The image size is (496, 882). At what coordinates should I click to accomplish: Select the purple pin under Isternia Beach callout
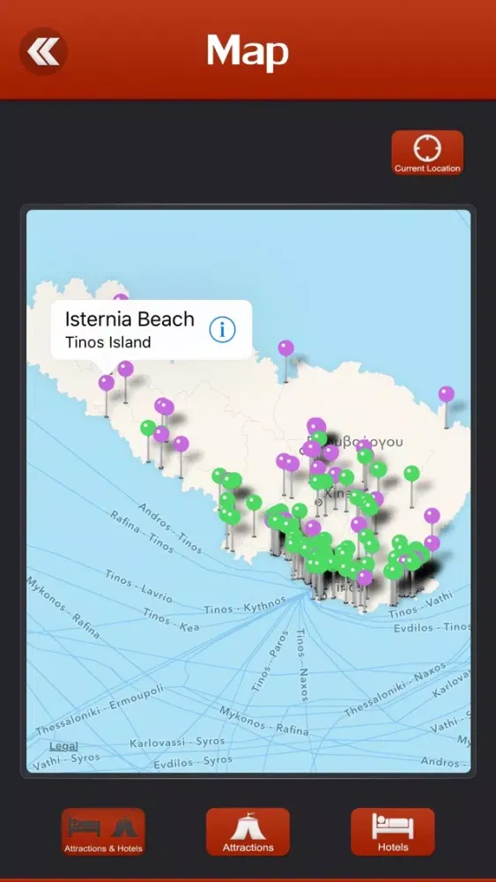click(107, 384)
